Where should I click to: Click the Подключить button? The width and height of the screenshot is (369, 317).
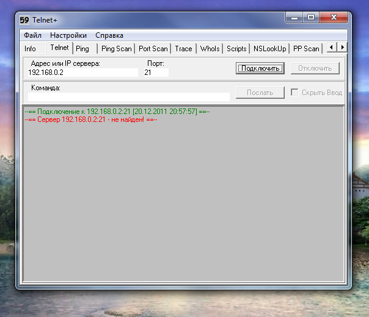tap(260, 68)
